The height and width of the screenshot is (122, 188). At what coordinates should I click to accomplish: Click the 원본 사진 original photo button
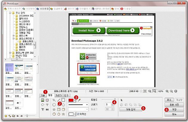coord(174,105)
